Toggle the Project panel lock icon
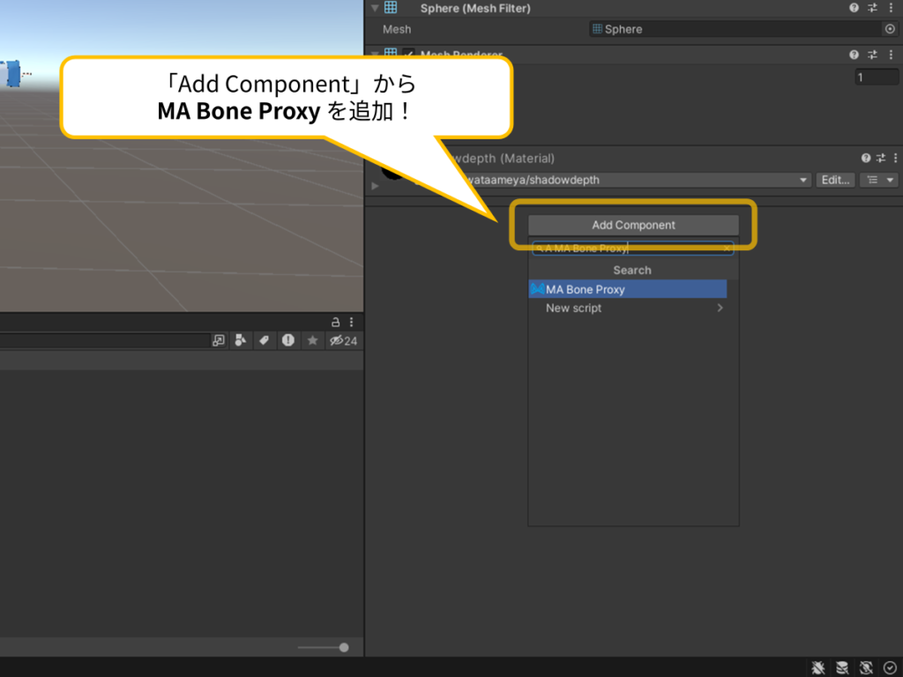903x677 pixels. [x=335, y=322]
